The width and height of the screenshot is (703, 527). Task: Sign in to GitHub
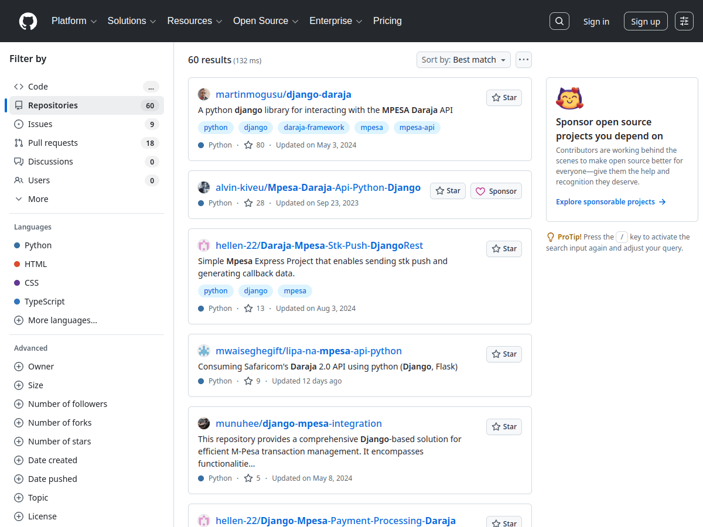click(x=596, y=21)
